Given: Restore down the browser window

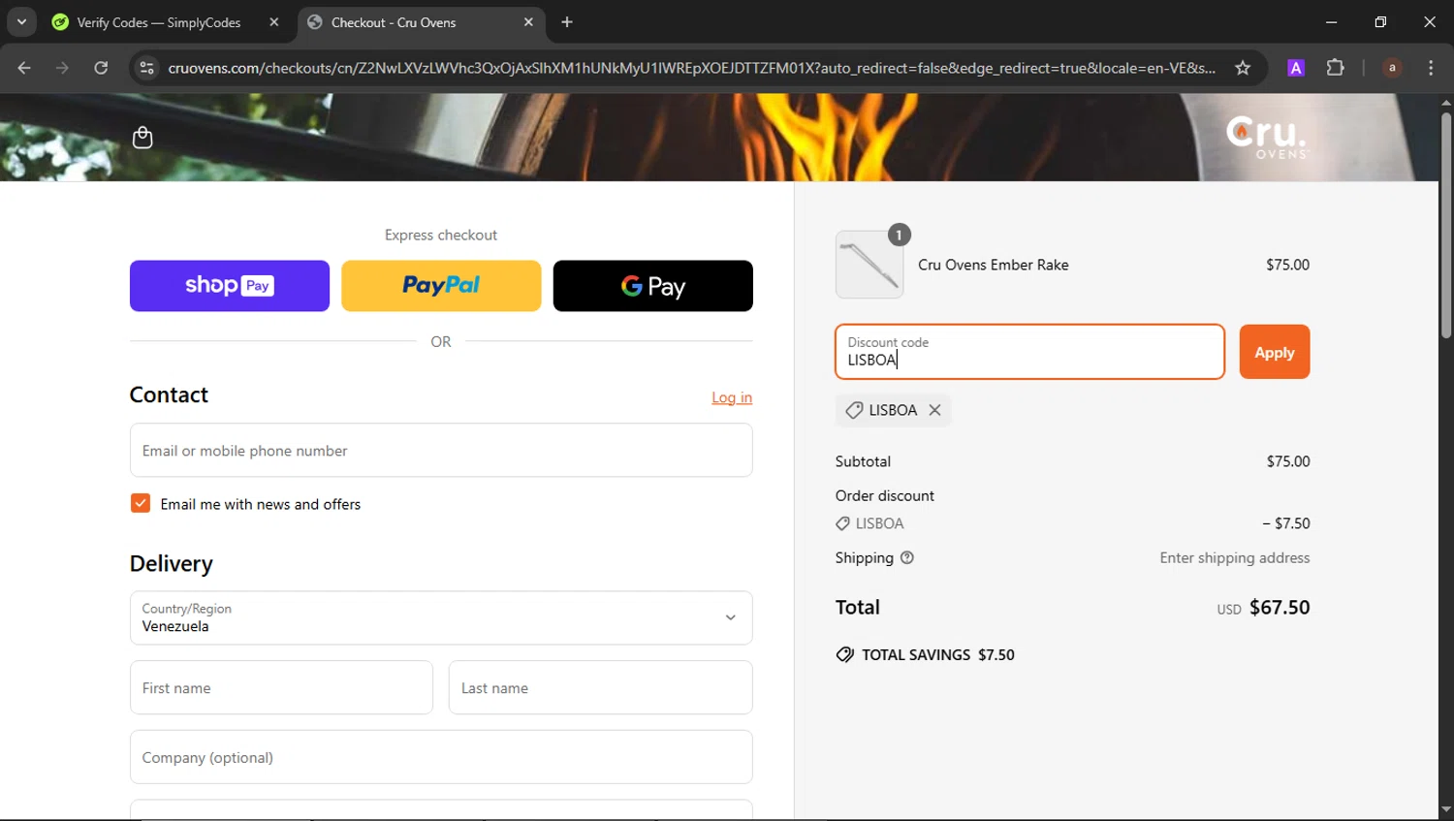Looking at the screenshot, I should pos(1380,22).
